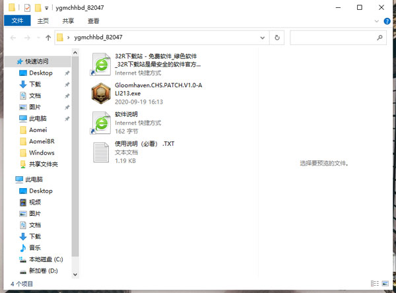Open the AomeiBR folder in sidebar
The height and width of the screenshot is (293, 396).
click(42, 141)
